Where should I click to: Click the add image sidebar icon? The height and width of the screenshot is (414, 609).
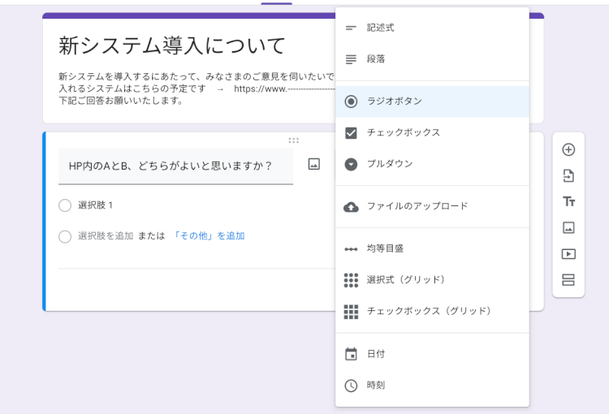[x=568, y=227]
